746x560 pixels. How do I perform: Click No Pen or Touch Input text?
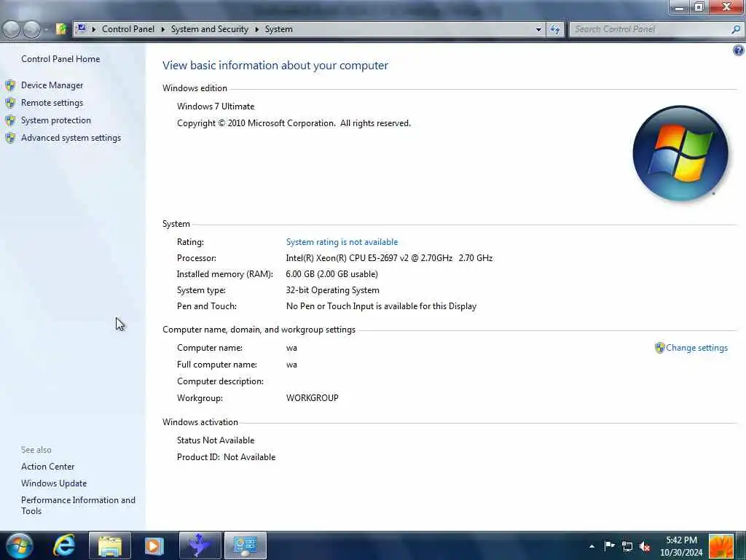click(381, 306)
